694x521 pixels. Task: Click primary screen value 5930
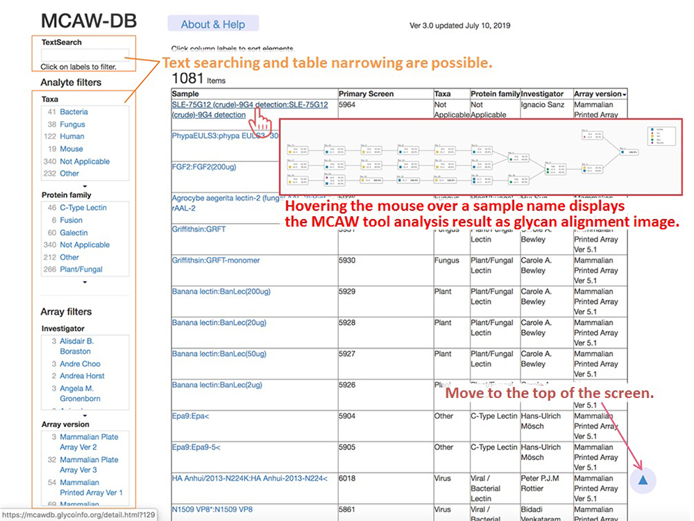click(x=347, y=260)
